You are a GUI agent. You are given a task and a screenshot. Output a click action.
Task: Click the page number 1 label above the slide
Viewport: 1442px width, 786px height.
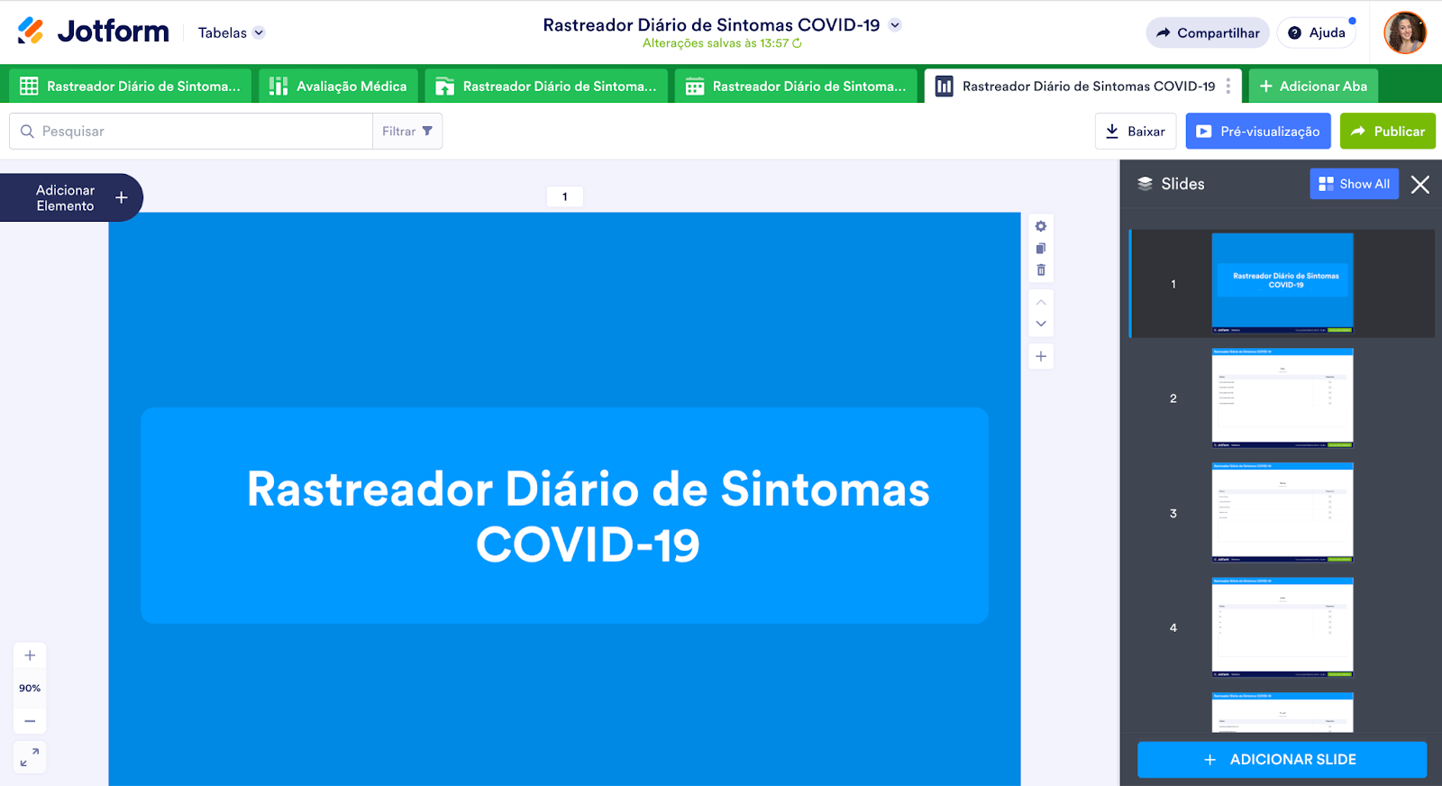[565, 196]
